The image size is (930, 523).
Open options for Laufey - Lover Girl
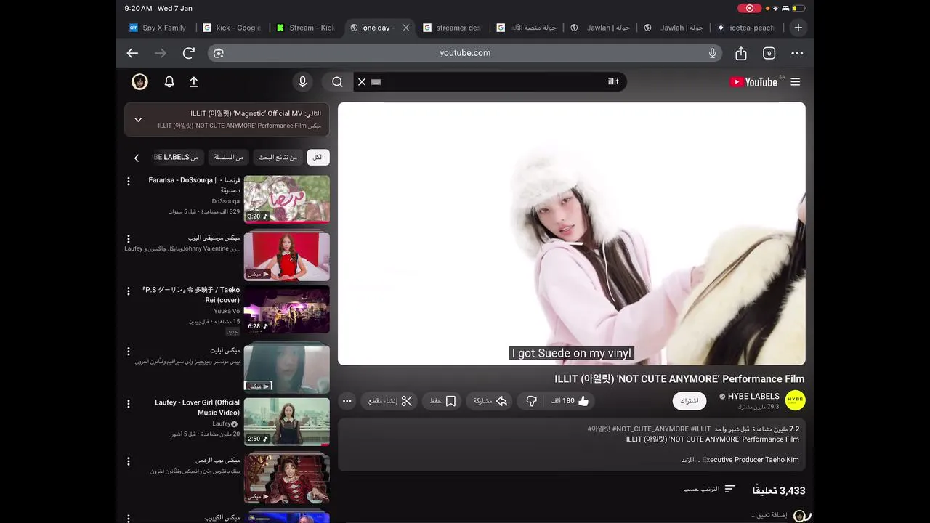(x=129, y=404)
